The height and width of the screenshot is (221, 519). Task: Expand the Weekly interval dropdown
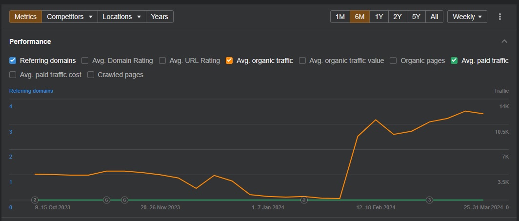tap(467, 17)
